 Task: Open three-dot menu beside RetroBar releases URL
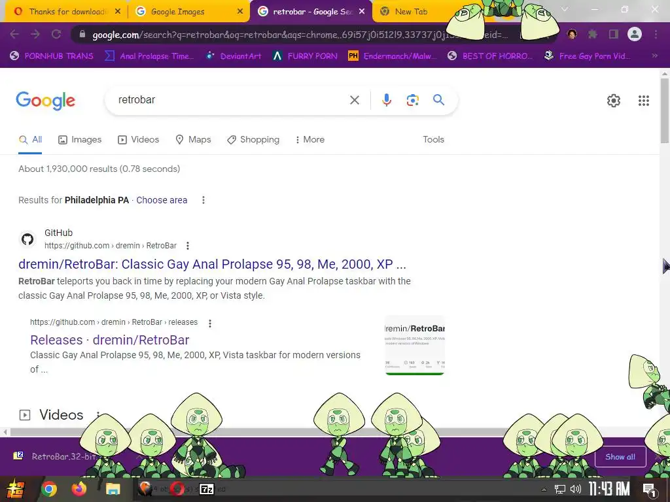210,324
